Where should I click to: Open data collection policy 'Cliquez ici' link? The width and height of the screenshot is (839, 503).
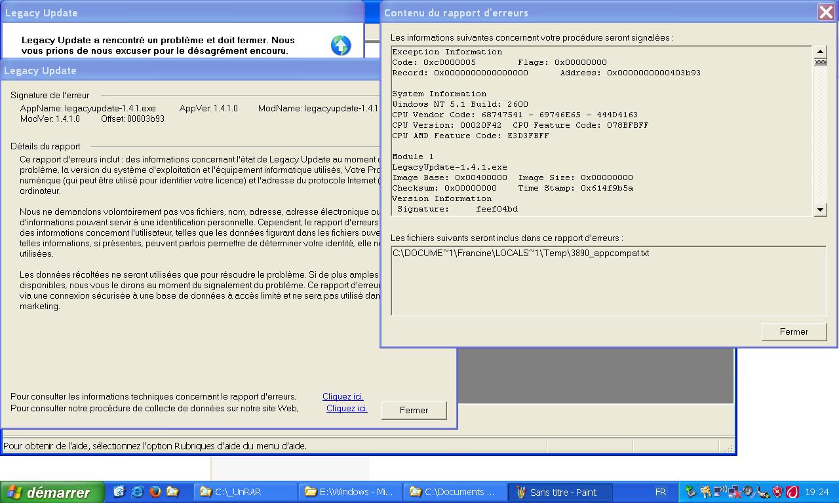347,408
